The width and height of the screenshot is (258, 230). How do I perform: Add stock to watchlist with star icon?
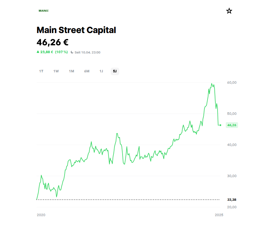click(x=229, y=11)
